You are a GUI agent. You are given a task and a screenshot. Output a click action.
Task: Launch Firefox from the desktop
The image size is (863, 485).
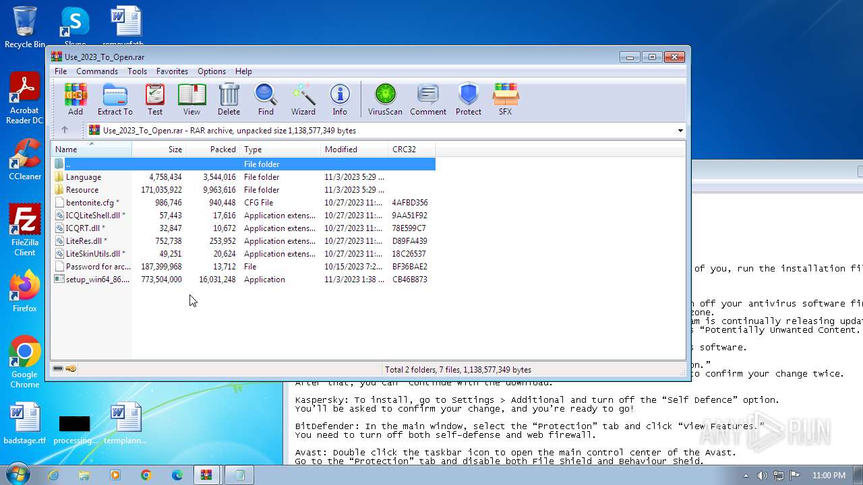pyautogui.click(x=25, y=291)
